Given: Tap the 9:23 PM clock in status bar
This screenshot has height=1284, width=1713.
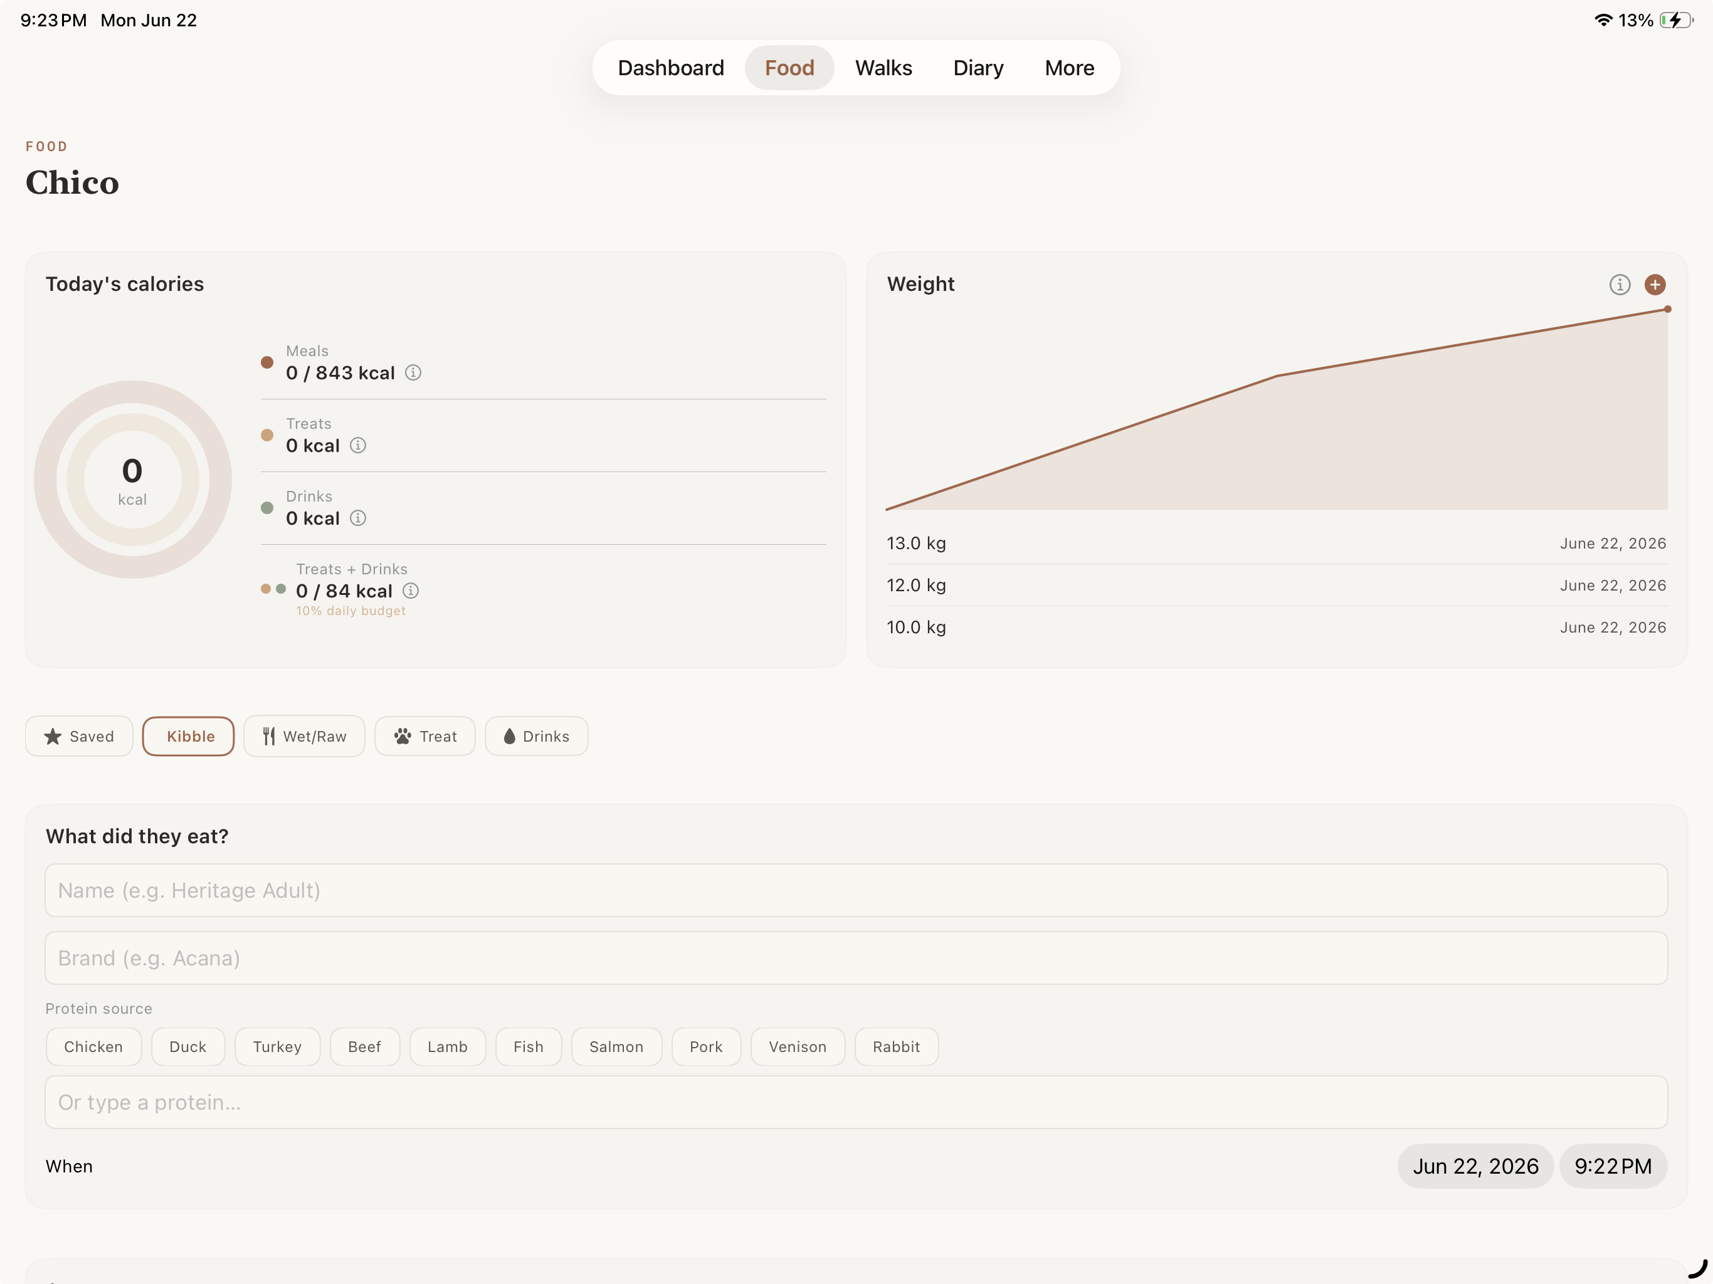Looking at the screenshot, I should 53,20.
